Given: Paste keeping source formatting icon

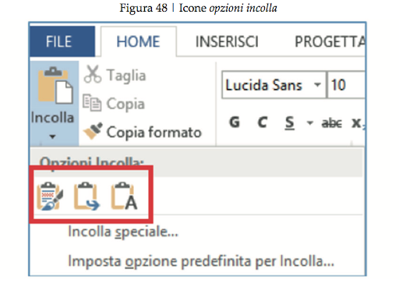Looking at the screenshot, I should pyautogui.click(x=50, y=196).
